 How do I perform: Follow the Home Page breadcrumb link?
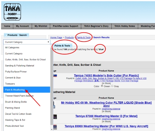[56, 37]
